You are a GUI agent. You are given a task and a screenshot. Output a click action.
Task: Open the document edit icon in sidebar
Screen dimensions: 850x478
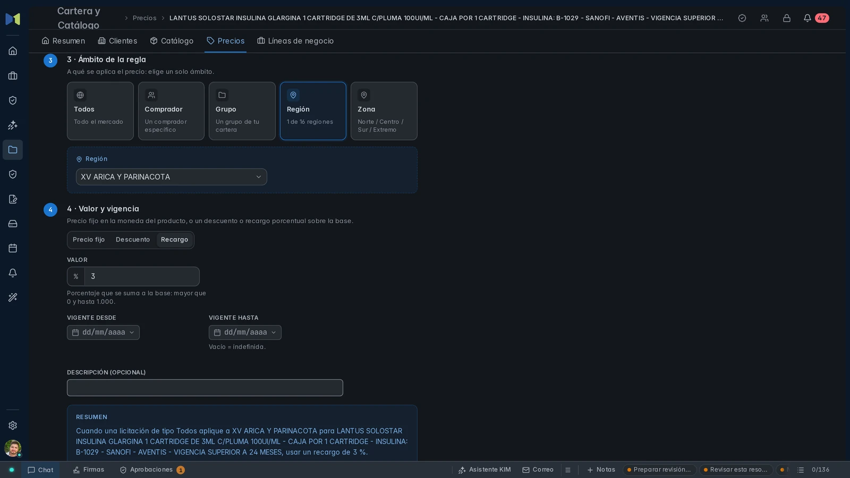(13, 199)
